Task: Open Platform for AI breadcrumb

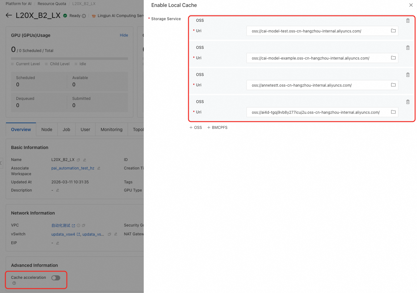Action: (x=19, y=4)
